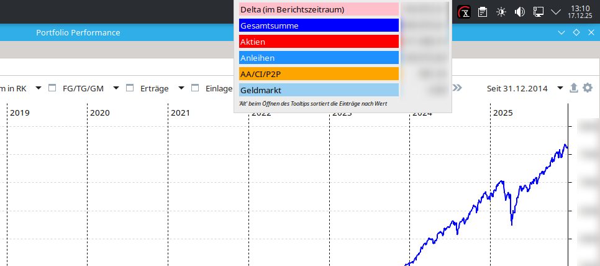Image resolution: width=600 pixels, height=266 pixels.
Task: Tick the Einlage checkbox
Action: click(x=195, y=88)
